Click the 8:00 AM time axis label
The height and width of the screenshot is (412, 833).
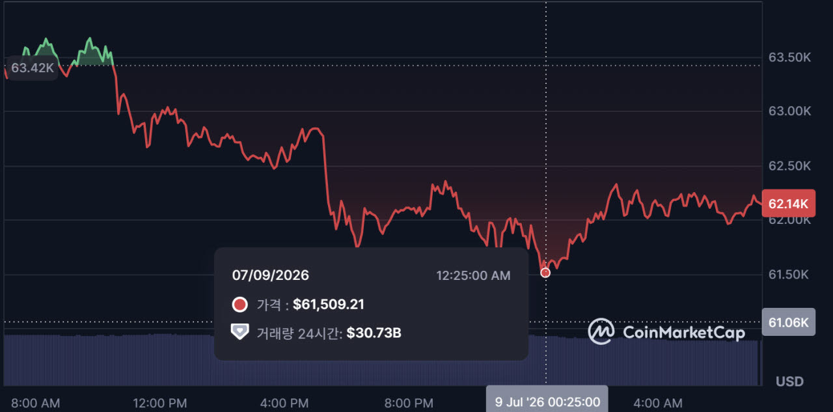click(36, 404)
